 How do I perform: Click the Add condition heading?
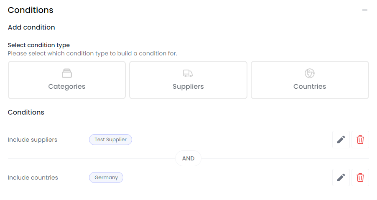[31, 27]
